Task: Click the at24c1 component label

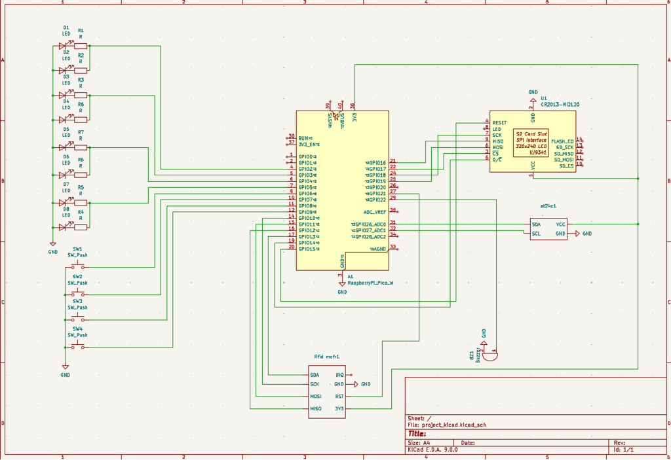Action: [x=548, y=206]
